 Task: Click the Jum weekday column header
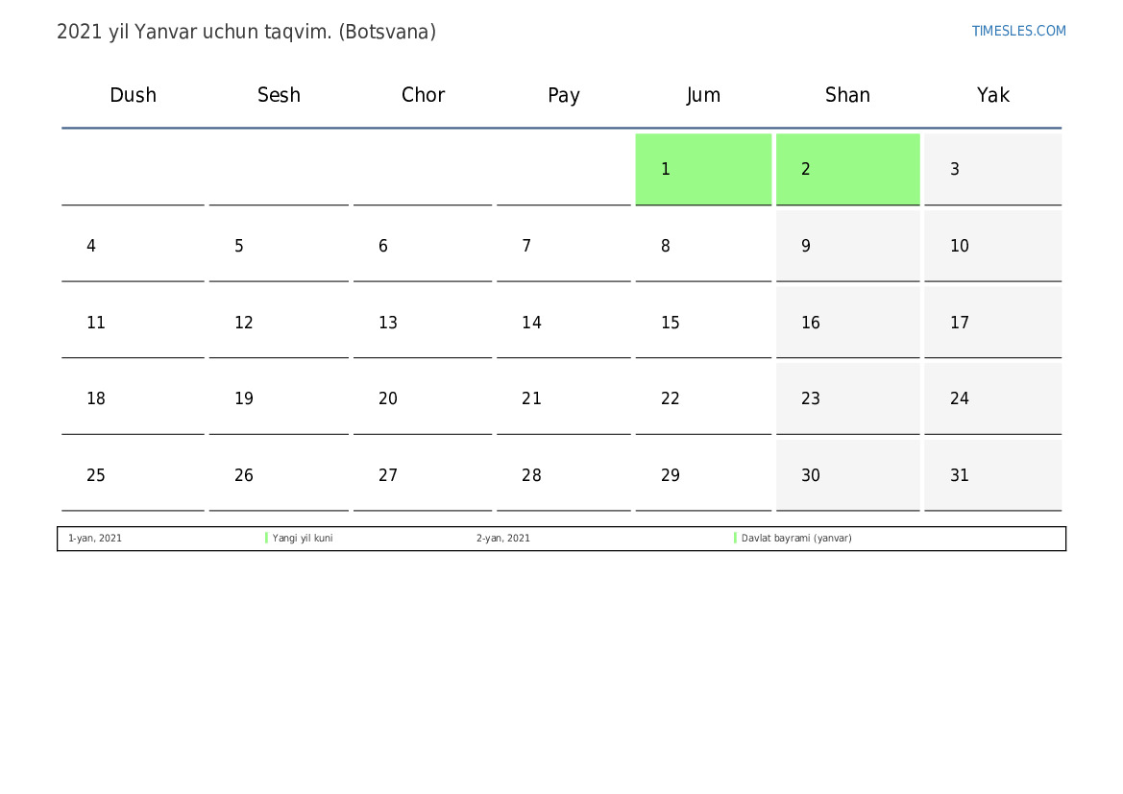coord(703,95)
